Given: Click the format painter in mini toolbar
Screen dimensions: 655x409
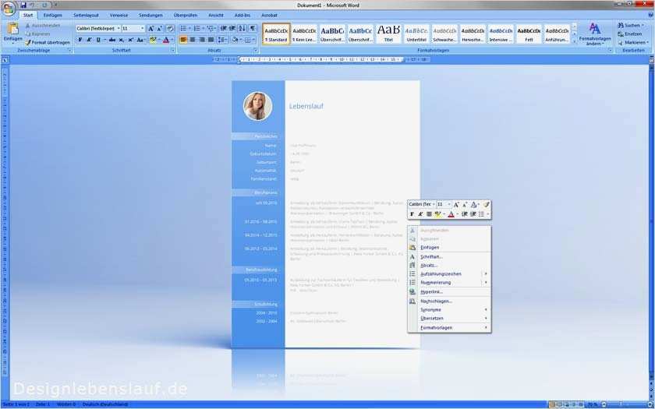Looking at the screenshot, I should [x=487, y=205].
